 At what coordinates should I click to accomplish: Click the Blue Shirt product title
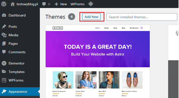pos(102,91)
